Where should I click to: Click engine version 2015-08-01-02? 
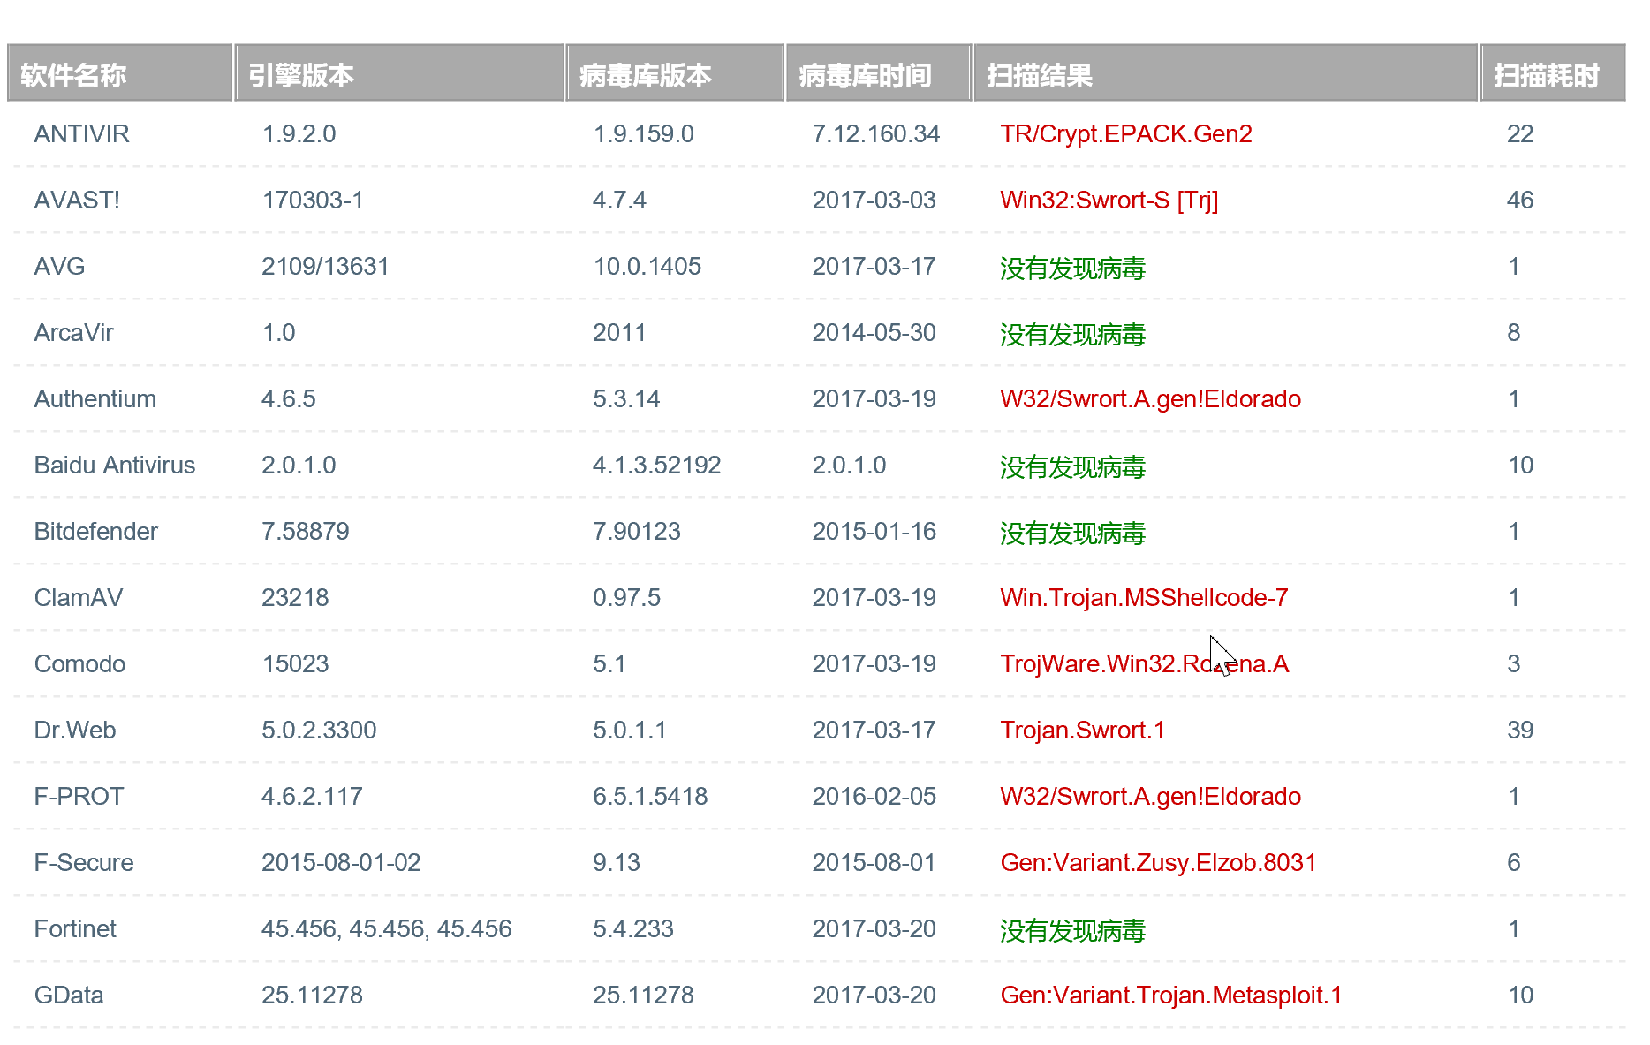pos(341,863)
